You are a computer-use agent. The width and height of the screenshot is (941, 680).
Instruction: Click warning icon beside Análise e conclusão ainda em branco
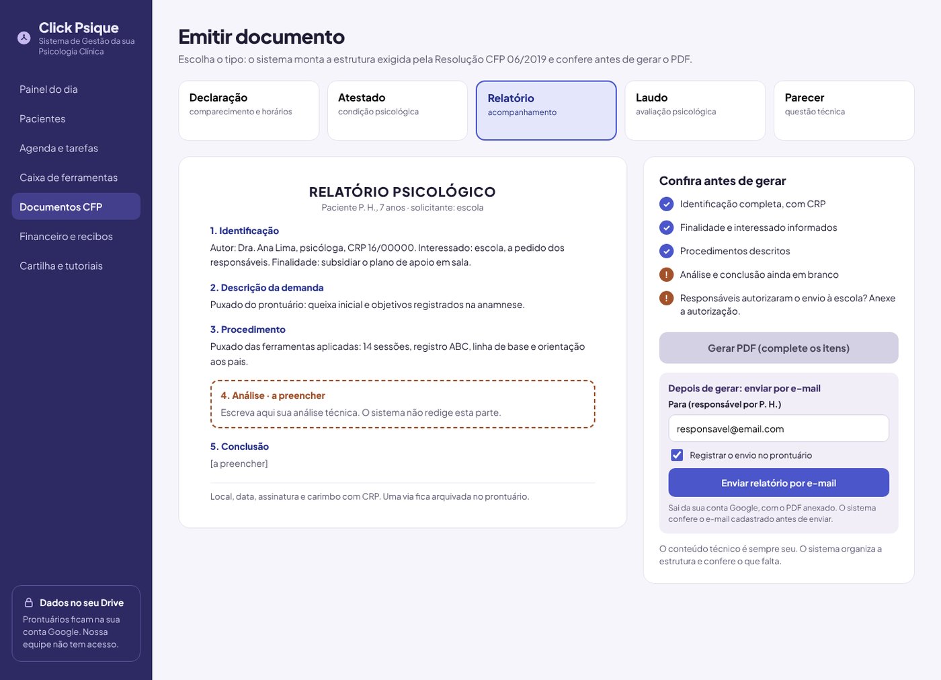tap(666, 274)
